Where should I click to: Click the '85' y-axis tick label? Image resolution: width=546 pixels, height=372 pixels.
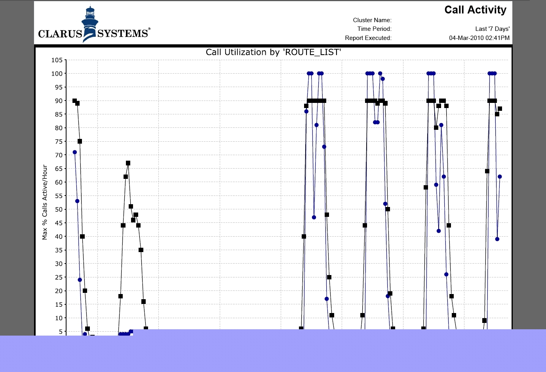pyautogui.click(x=59, y=114)
